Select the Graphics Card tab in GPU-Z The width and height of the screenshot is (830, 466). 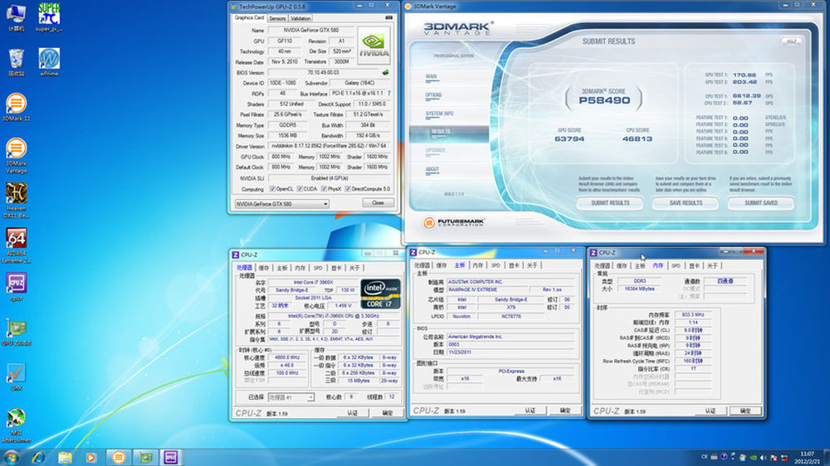click(249, 17)
